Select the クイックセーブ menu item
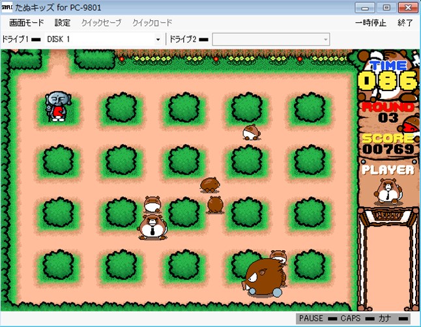Screen dimensions: 421x327 101,23
